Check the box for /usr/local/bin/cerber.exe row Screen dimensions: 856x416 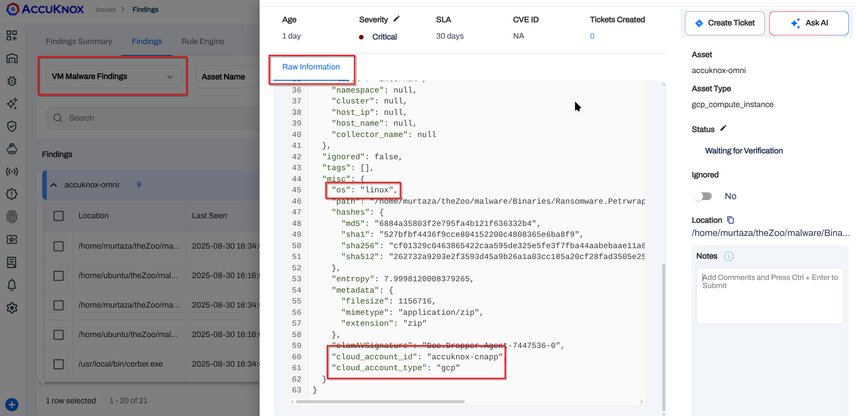[59, 364]
